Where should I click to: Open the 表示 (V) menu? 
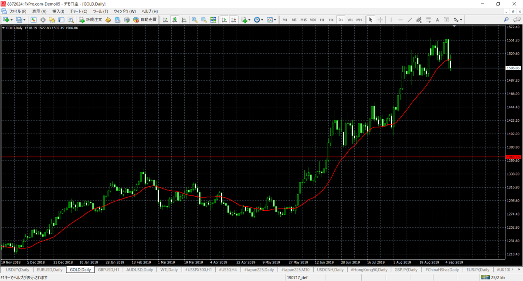39,11
